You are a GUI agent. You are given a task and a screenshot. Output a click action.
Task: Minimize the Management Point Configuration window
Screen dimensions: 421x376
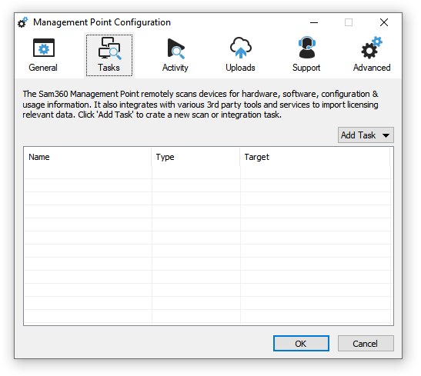[x=314, y=22]
